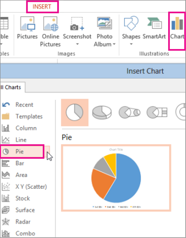
Task: Pick the Bar of Pie subtype
Action: tap(157, 112)
